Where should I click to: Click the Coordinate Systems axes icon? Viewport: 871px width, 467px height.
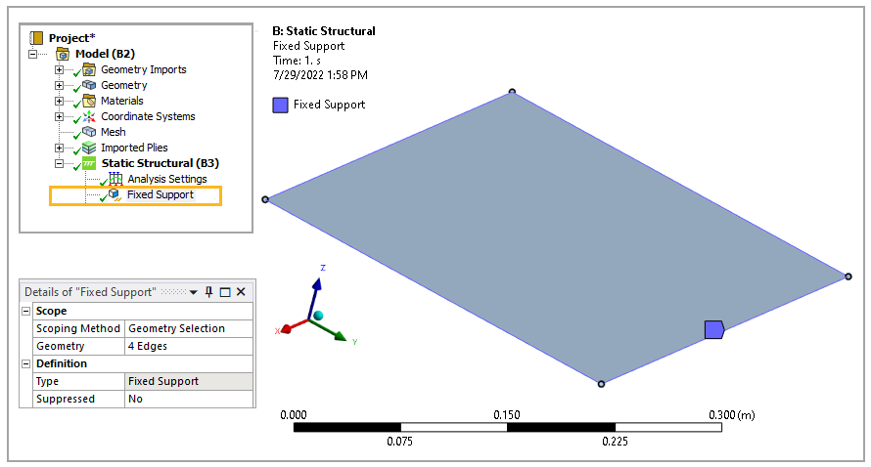[x=89, y=116]
